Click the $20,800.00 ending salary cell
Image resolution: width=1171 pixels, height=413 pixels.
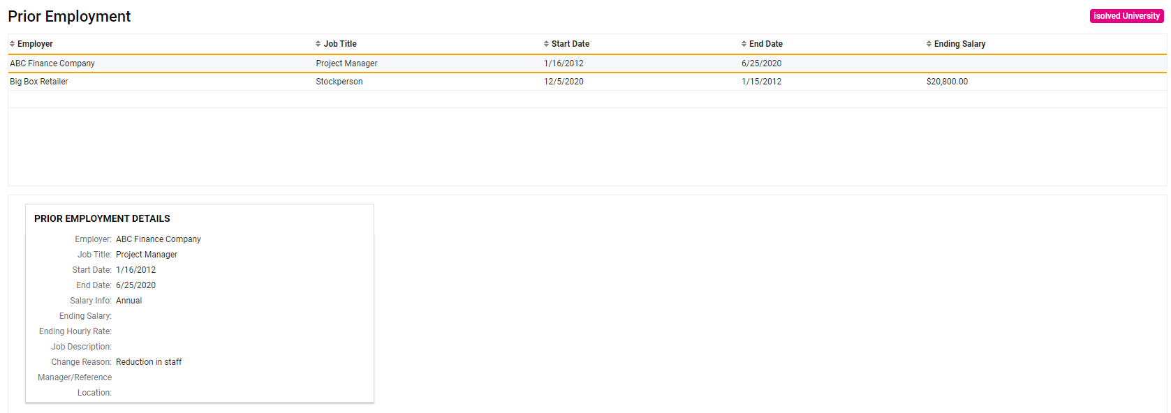pyautogui.click(x=947, y=82)
